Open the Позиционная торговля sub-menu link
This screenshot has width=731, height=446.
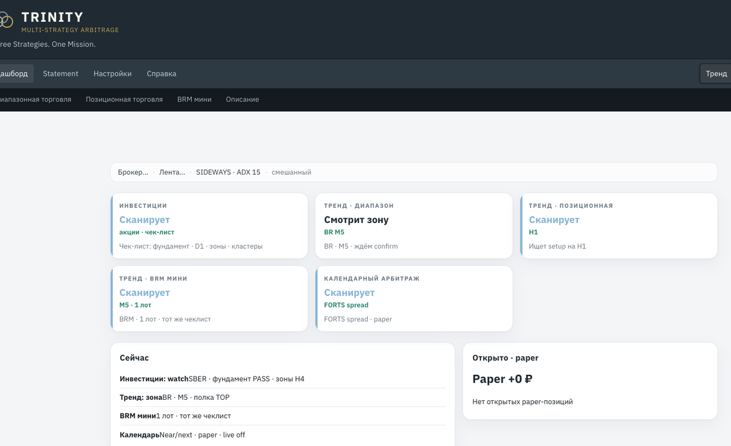tap(124, 99)
